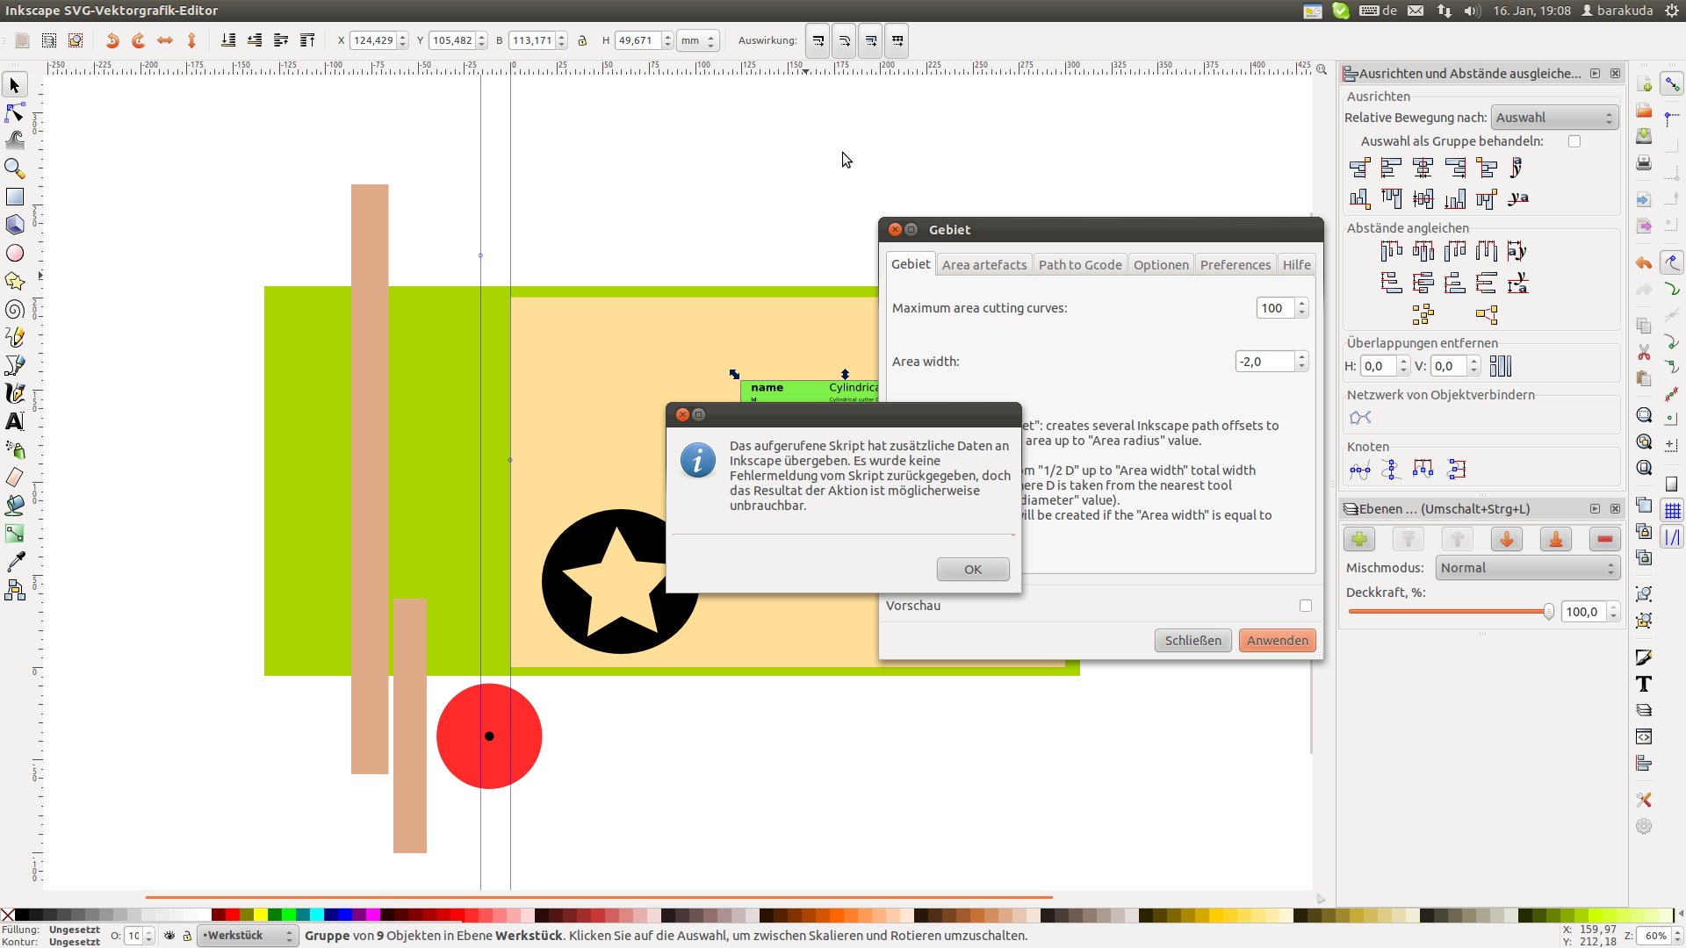
Task: Click the rotate counterclockwise toolbar icon
Action: coord(112,40)
